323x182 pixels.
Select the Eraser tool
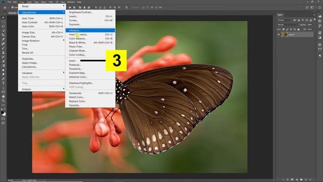(3, 61)
